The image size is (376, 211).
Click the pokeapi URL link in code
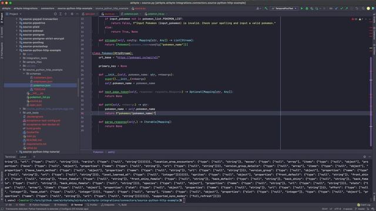[x=137, y=57]
